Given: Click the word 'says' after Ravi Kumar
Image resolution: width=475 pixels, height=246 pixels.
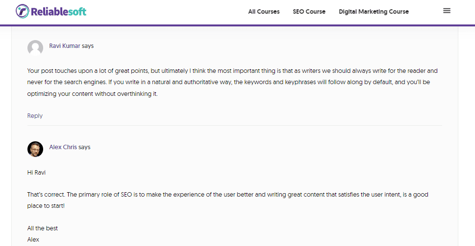Looking at the screenshot, I should (88, 46).
